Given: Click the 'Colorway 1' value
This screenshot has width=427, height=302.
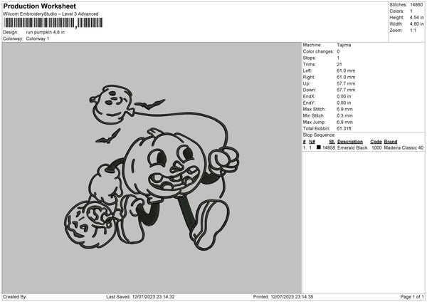Looking at the screenshot, I should (x=38, y=38).
